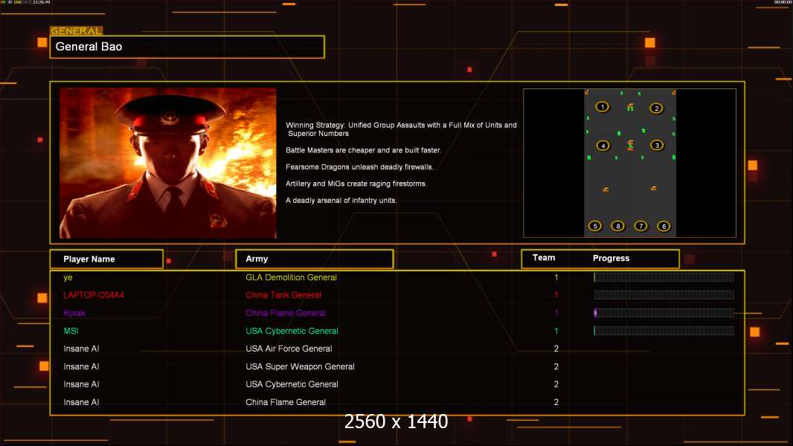Click start position 2 on the minimap
This screenshot has height=446, width=793.
(x=656, y=108)
